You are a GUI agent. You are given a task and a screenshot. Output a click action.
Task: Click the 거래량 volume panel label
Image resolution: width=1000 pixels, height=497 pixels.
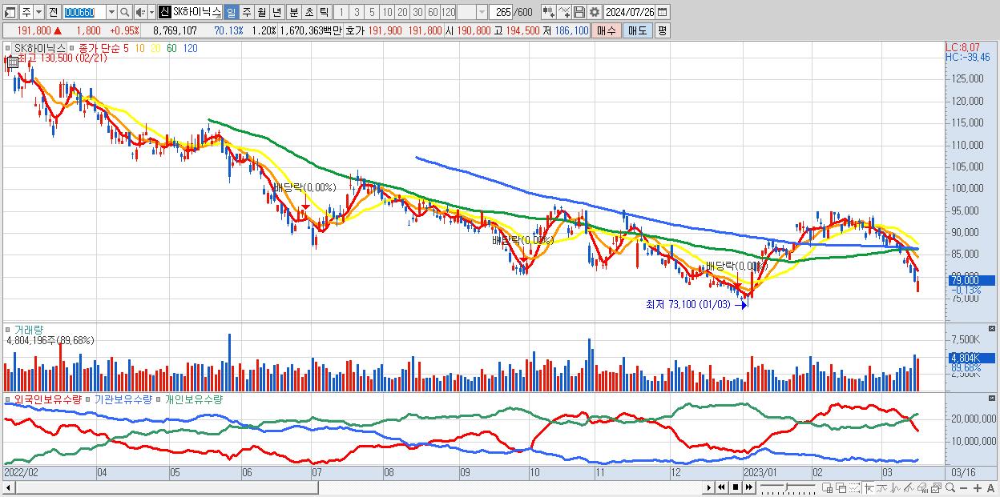(27, 329)
